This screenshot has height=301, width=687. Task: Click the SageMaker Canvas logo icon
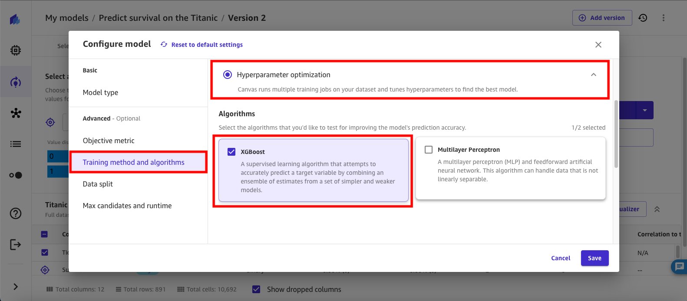15,19
